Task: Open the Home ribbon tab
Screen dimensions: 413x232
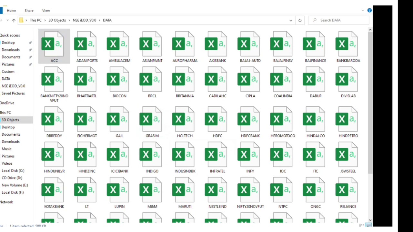Action: [x=11, y=11]
